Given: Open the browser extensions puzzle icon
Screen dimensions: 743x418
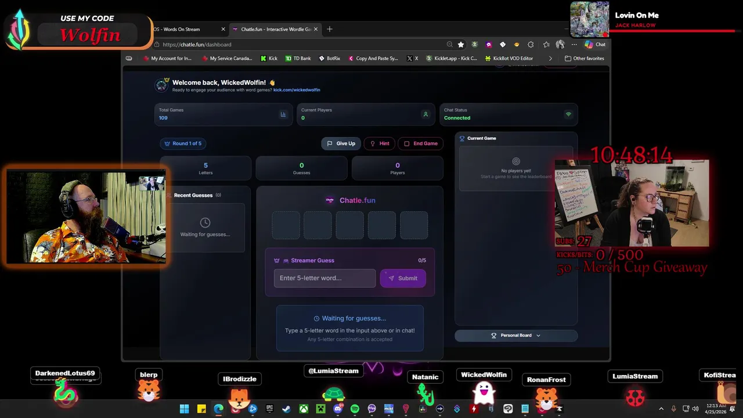Looking at the screenshot, I should pos(531,45).
